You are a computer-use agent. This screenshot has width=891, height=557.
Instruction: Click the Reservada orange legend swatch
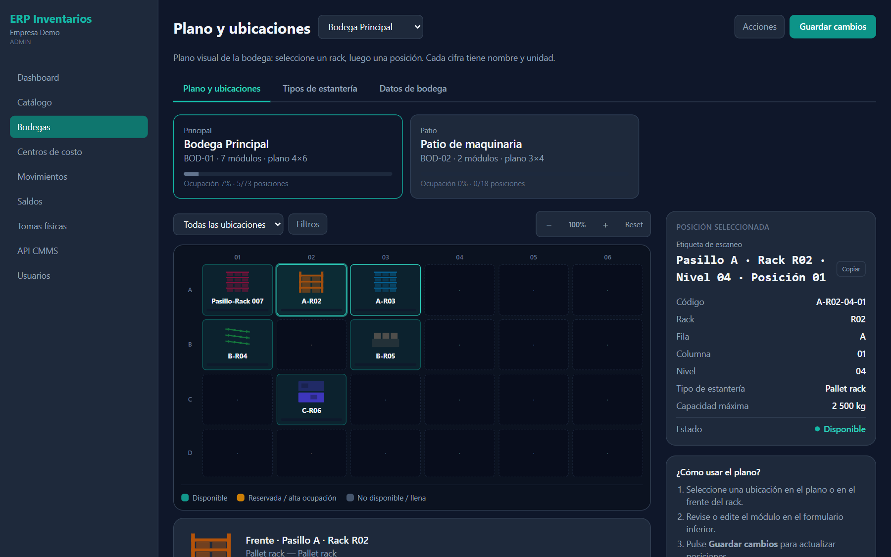241,498
